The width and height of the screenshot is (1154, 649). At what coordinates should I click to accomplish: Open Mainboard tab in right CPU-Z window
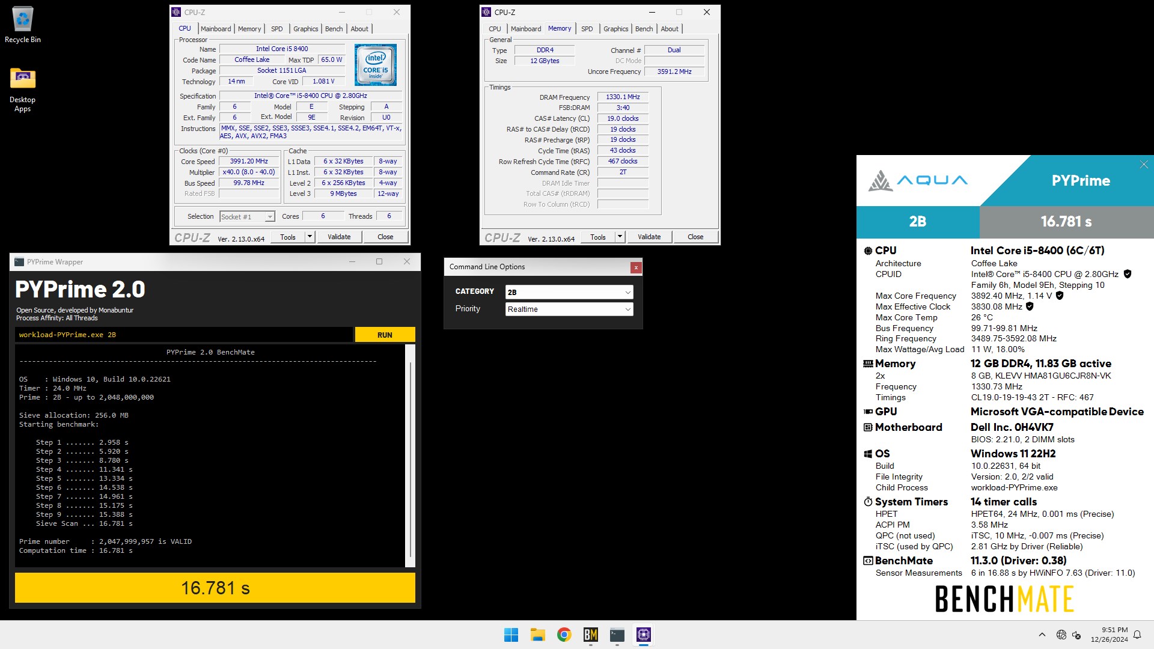click(526, 29)
